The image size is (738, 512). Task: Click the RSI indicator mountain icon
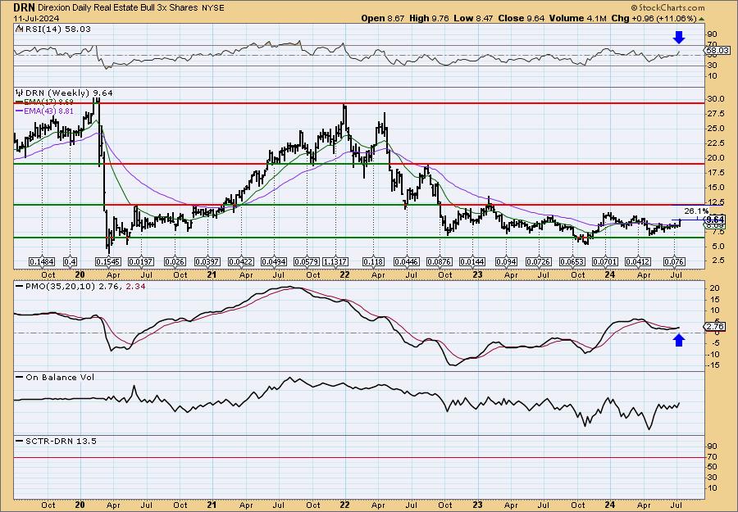[x=19, y=29]
